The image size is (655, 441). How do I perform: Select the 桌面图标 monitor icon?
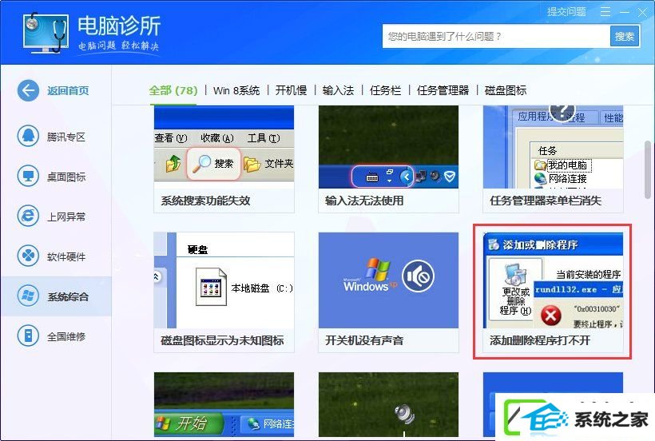[28, 177]
